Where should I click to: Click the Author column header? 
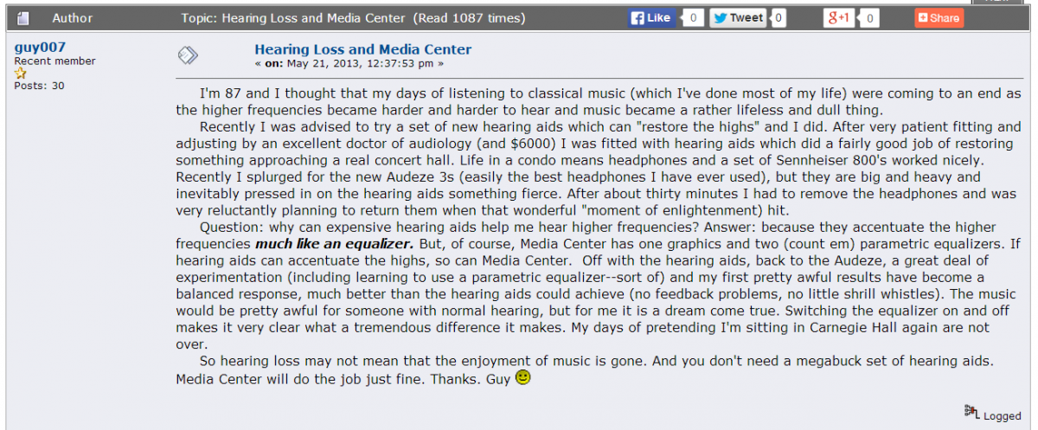coord(73,17)
